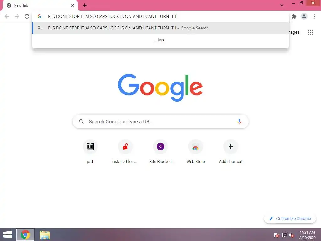321x241 pixels.
Task: Open the Web Store shortcut
Action: pos(196,152)
